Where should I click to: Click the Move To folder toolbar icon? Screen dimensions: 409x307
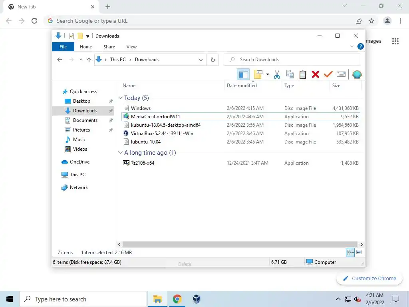[x=258, y=74]
